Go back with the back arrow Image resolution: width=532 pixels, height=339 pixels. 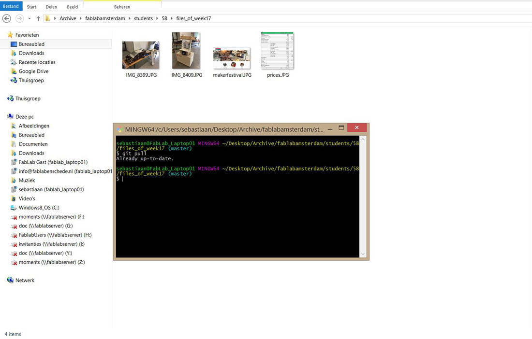pos(6,18)
